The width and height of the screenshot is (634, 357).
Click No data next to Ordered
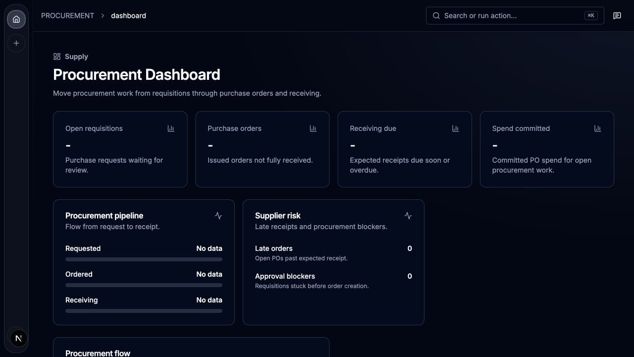click(x=209, y=274)
